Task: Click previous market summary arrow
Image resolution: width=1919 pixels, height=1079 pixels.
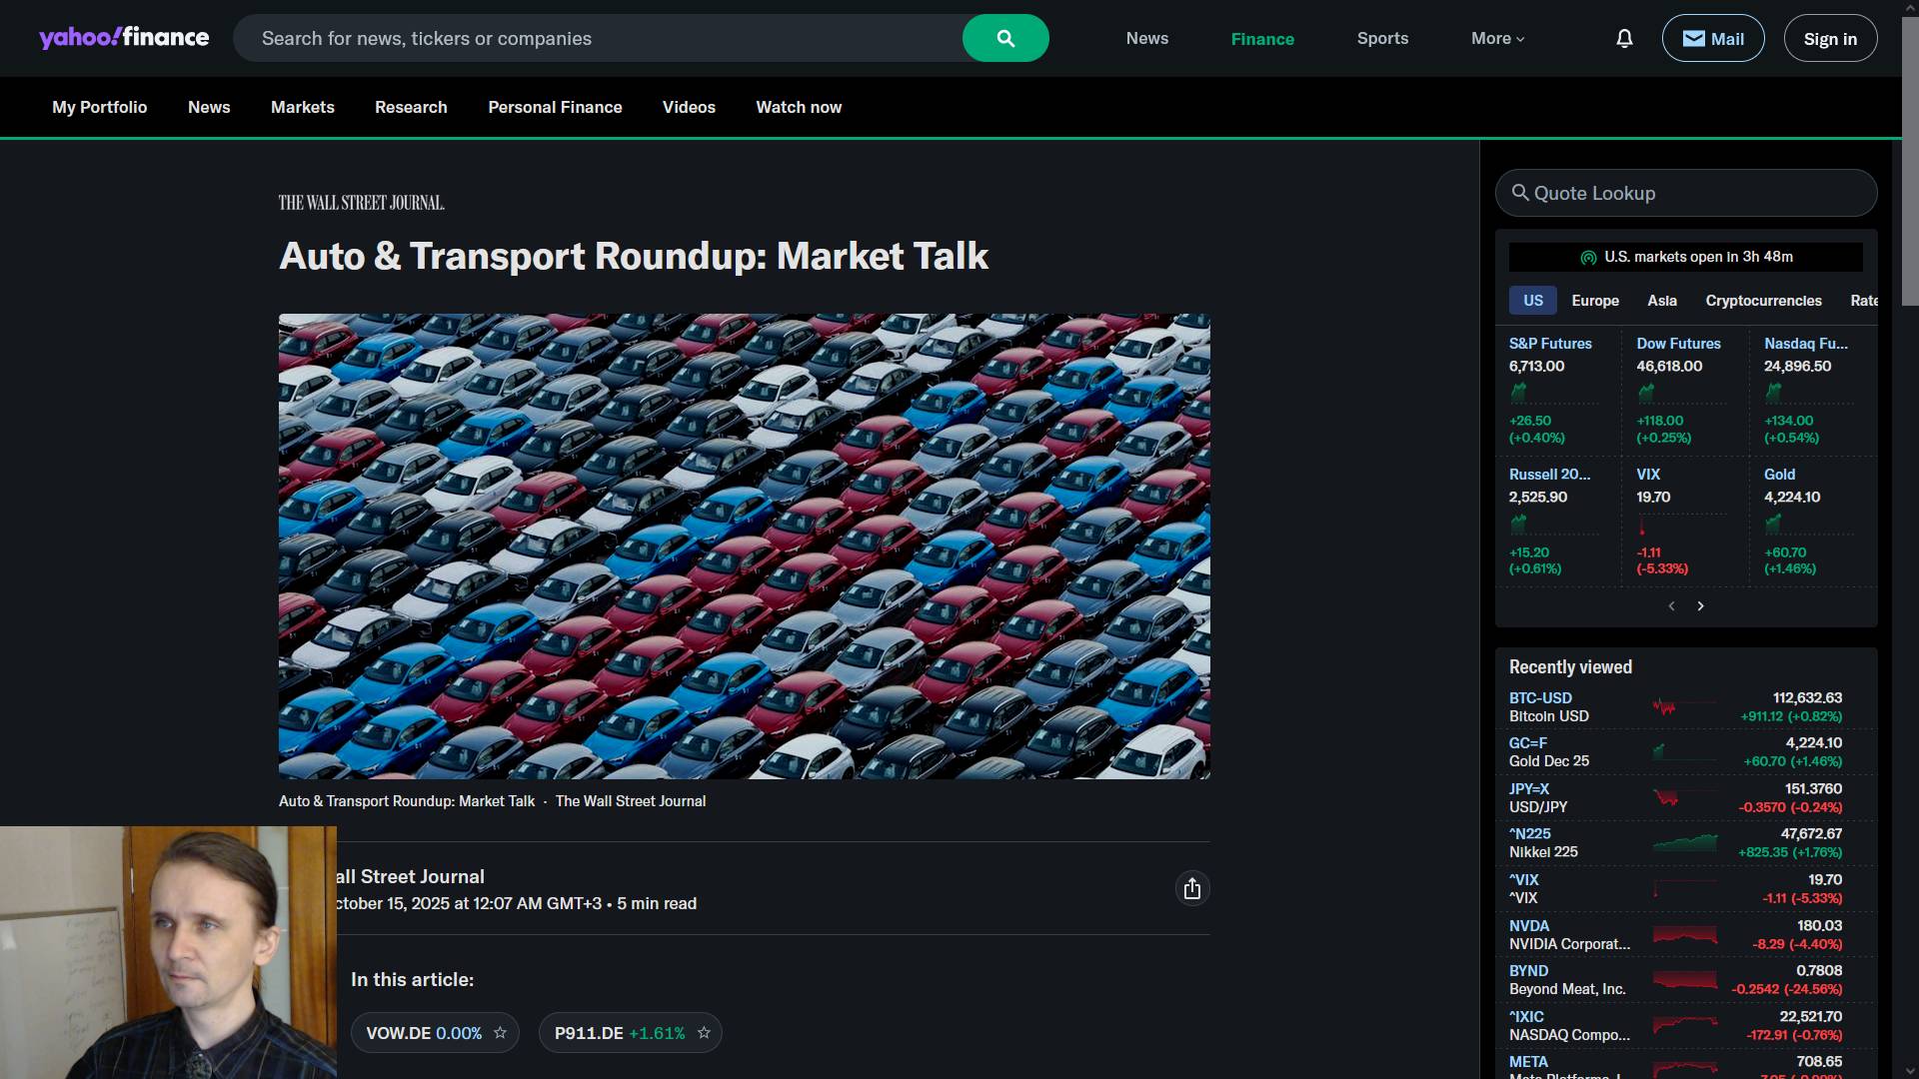Action: coord(1671,606)
